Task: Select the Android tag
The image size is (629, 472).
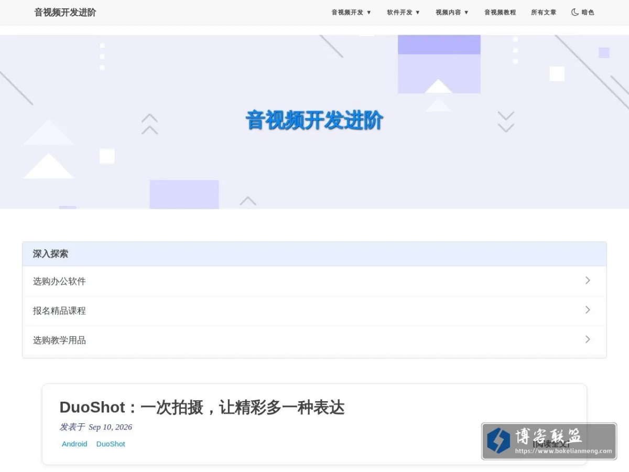Action: [x=74, y=444]
